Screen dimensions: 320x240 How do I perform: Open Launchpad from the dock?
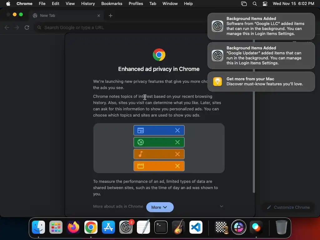click(x=56, y=227)
